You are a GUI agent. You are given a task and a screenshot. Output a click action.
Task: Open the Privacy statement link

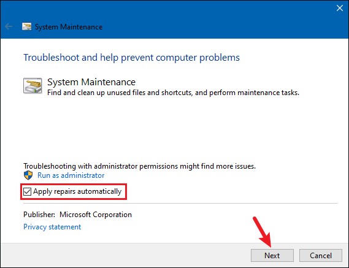[52, 227]
